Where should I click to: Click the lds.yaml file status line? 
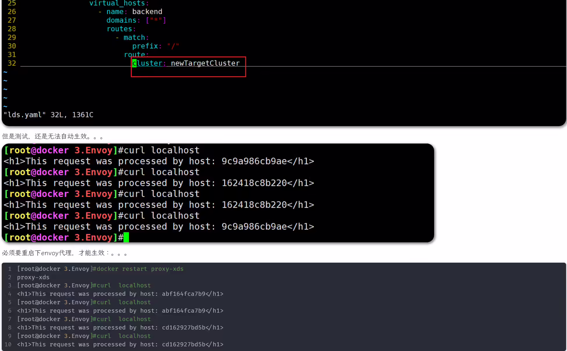point(49,115)
